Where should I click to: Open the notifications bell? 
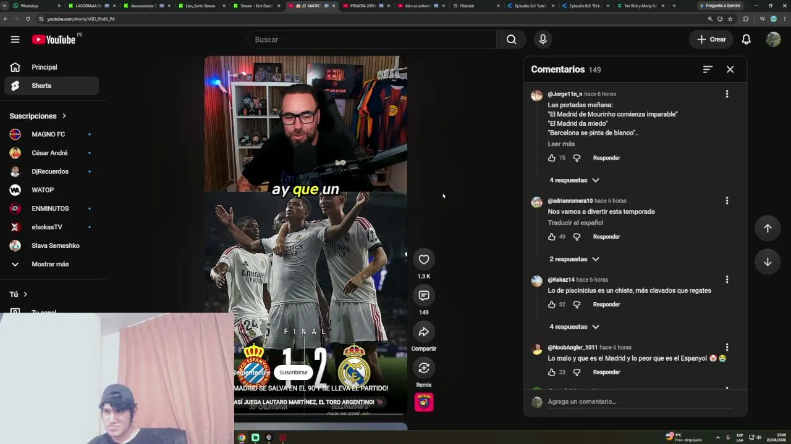coord(746,39)
